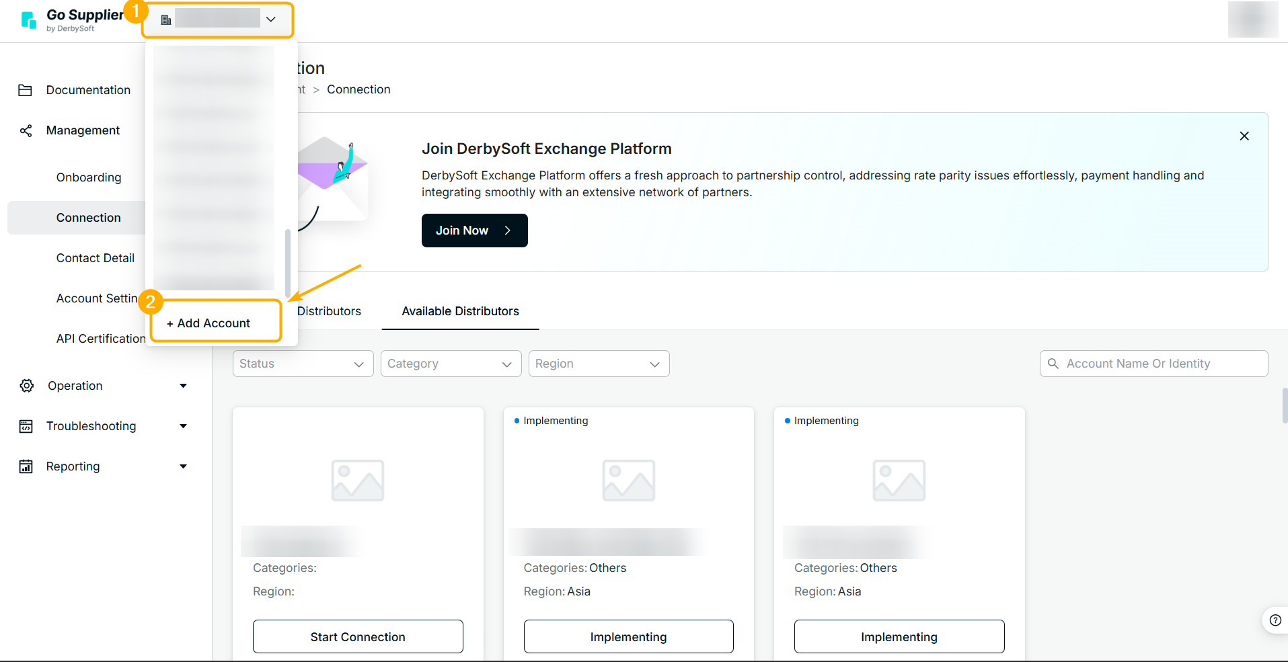1288x662 pixels.
Task: Click the Troubleshooting code window icon
Action: tap(26, 426)
